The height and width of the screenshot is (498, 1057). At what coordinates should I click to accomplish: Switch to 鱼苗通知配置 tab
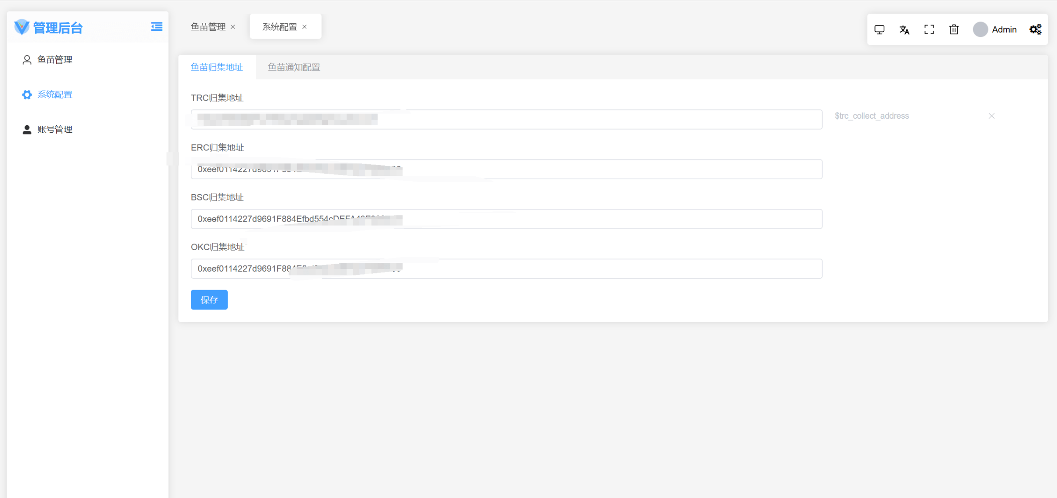point(294,67)
